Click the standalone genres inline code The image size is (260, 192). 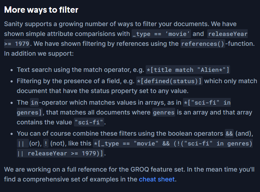pyautogui.click(x=164, y=112)
